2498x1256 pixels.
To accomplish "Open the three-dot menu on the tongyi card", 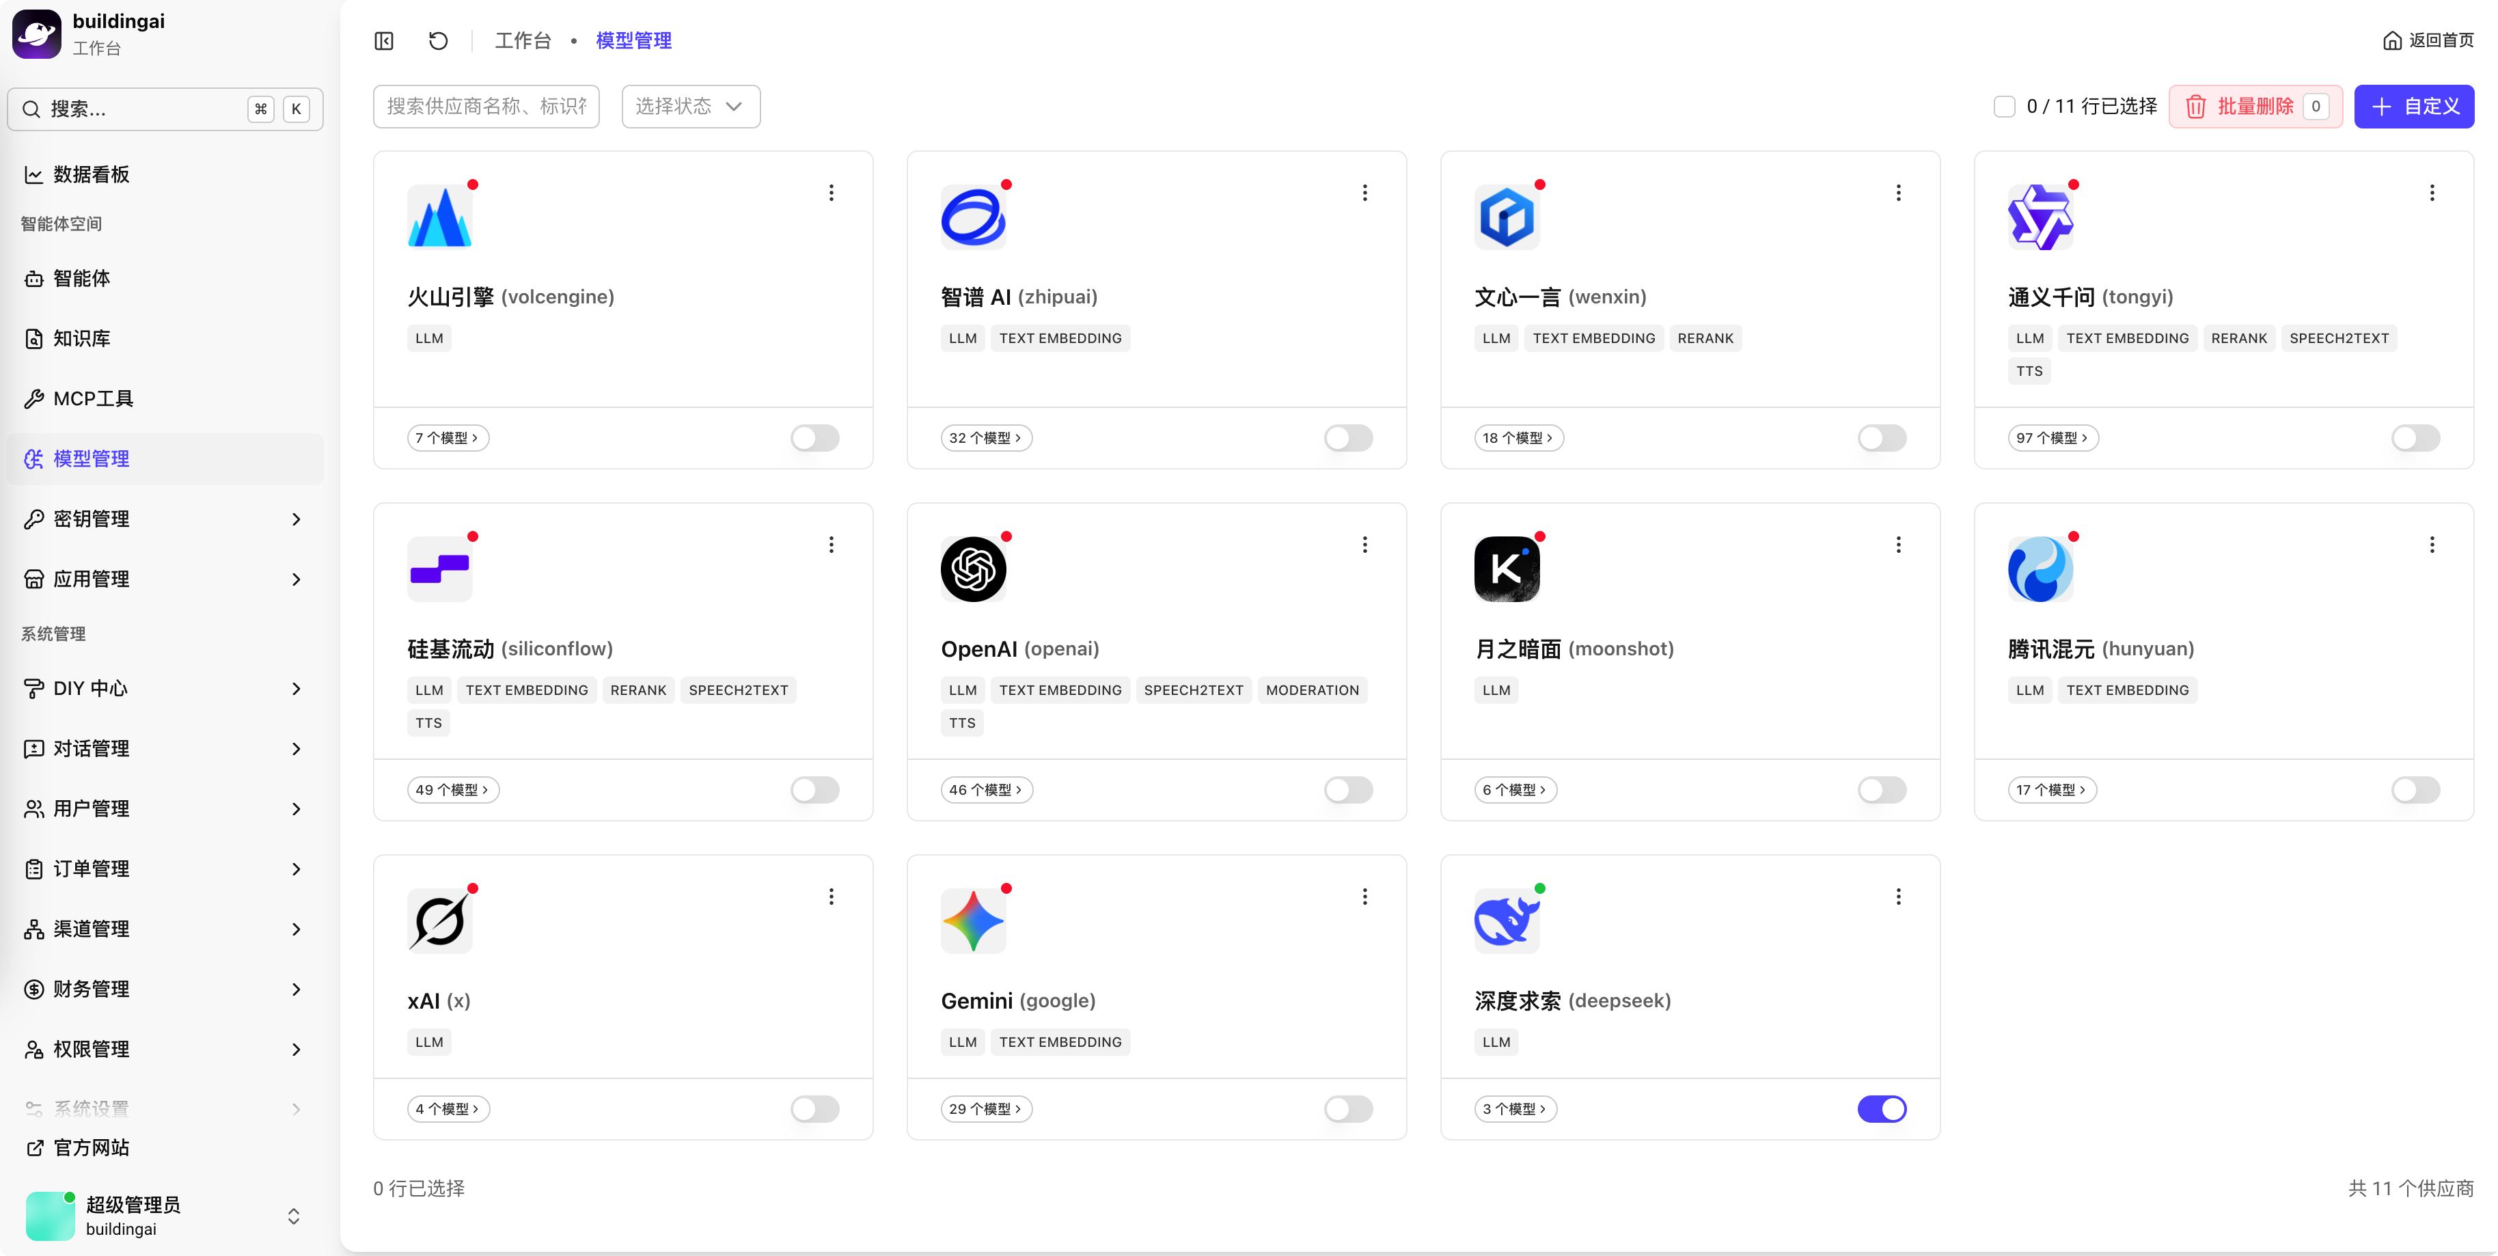I will [2431, 193].
